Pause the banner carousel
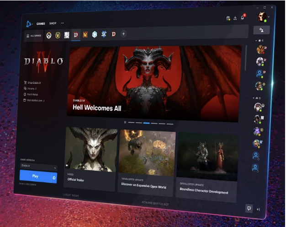Screen dimensions: 286x227 pyautogui.click(x=125, y=122)
